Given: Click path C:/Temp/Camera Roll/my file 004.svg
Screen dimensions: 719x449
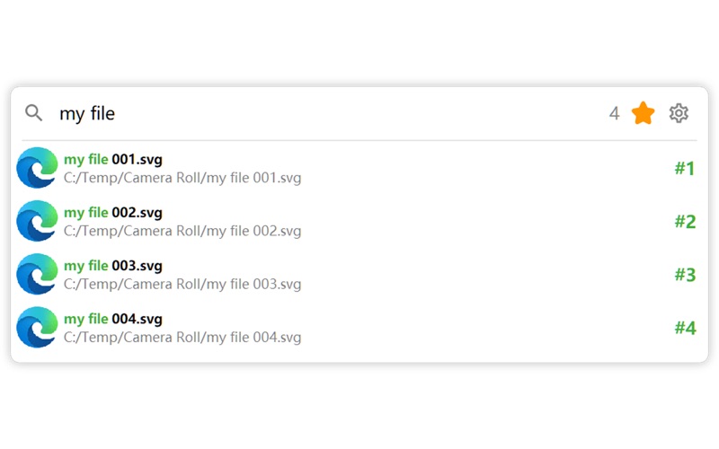Looking at the screenshot, I should pyautogui.click(x=182, y=338).
